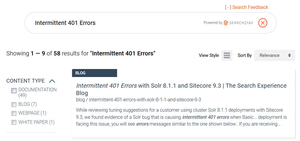Click the Powered by text
Viewport: 300px width, 141px height.
coord(213,23)
